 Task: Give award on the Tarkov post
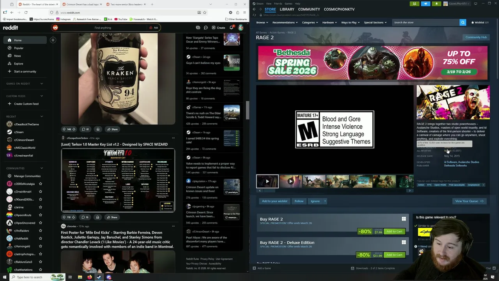pos(97,217)
